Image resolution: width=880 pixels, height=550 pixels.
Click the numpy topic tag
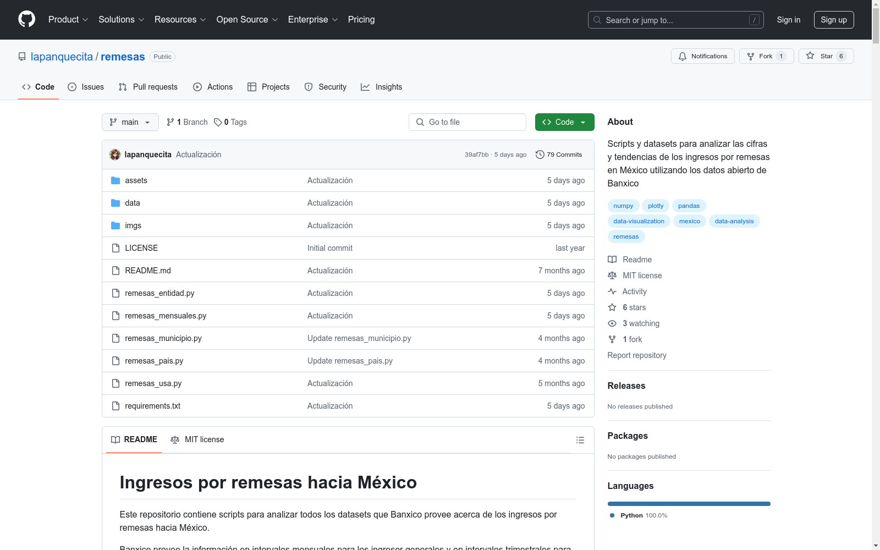coord(623,206)
